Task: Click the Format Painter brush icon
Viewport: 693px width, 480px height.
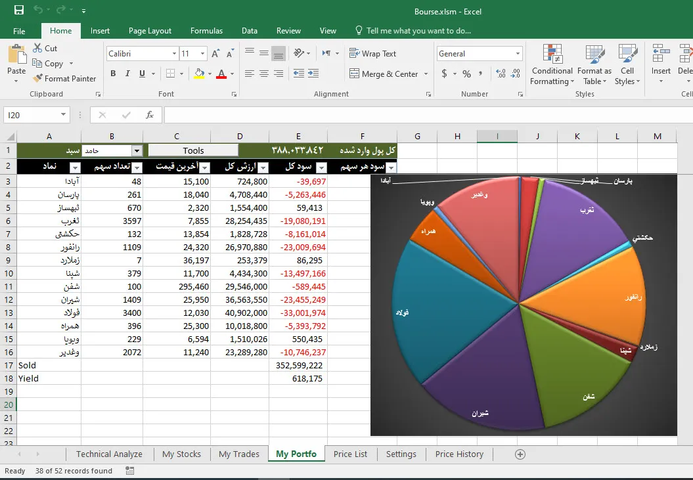Action: coord(38,78)
